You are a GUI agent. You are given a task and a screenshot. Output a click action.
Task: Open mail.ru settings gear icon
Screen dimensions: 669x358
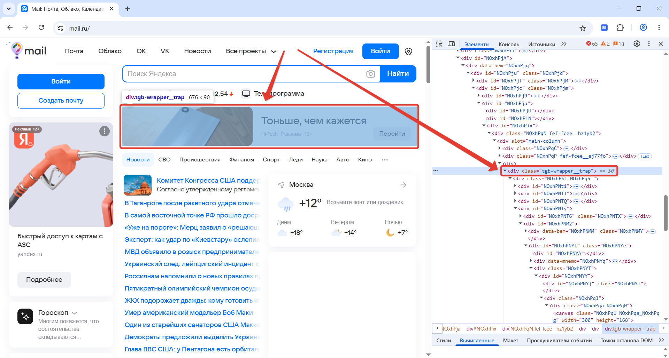tap(408, 51)
